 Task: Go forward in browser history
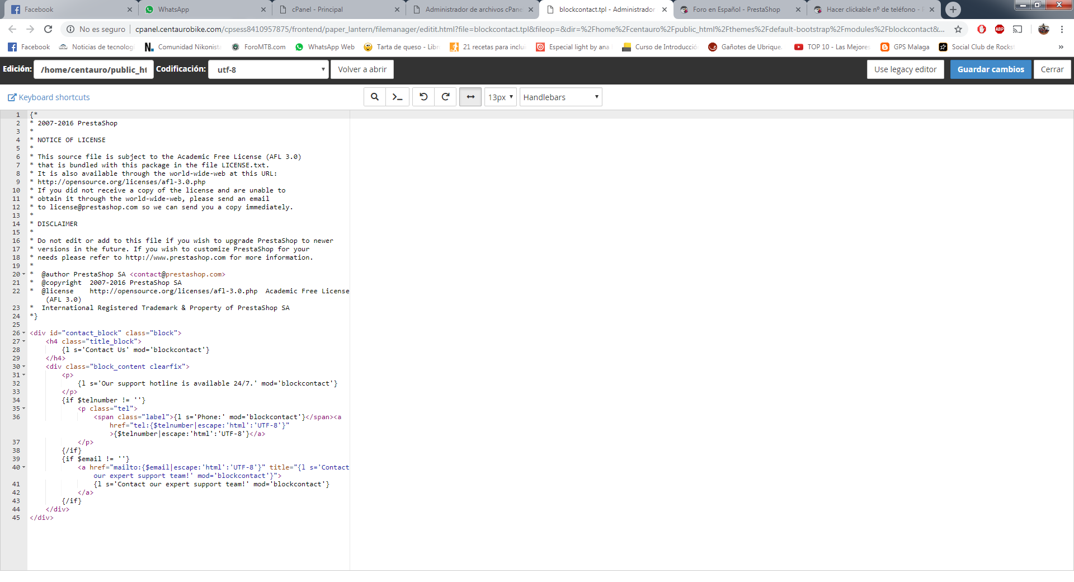(x=30, y=29)
